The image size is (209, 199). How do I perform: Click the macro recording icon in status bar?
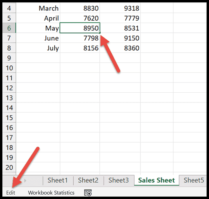[x=88, y=193]
